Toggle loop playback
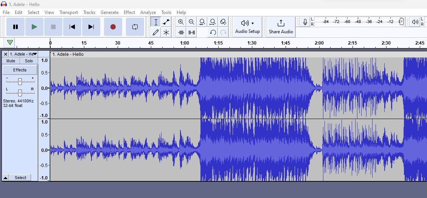This screenshot has height=198, width=427. [x=135, y=27]
